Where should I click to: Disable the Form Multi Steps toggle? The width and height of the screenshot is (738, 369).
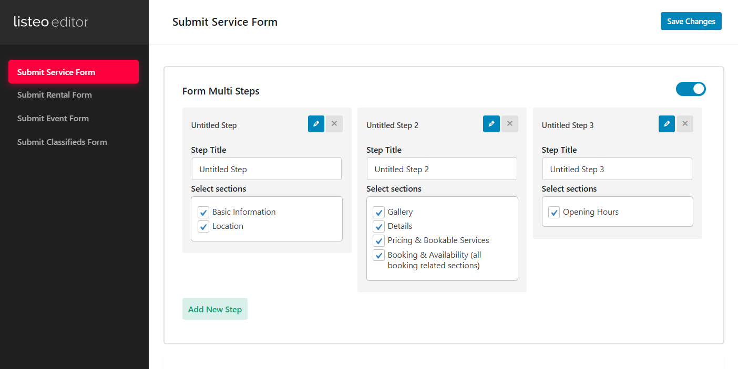(691, 89)
